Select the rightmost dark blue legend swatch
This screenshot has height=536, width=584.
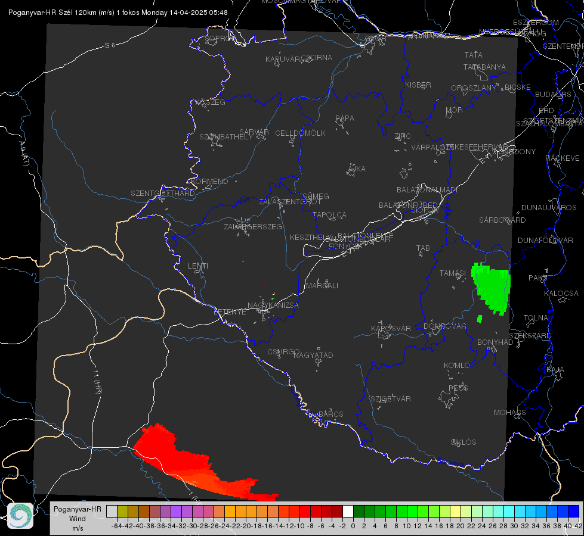point(574,512)
